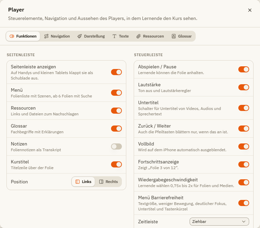Screen dimensions: 260x228
Task: Close the Player dialog
Action: tap(250, 10)
